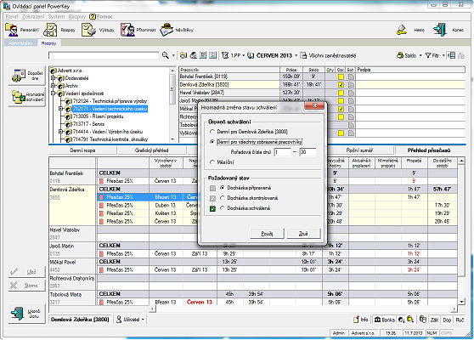Switch to the Grafický přehled tab
474x340 pixels.
tap(152, 150)
